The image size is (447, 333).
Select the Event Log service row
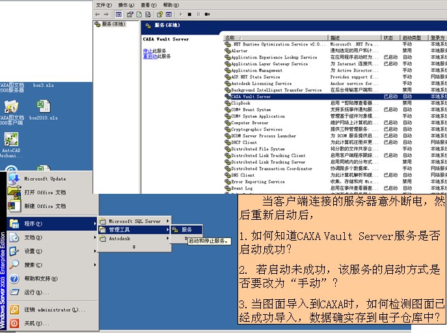click(336, 189)
